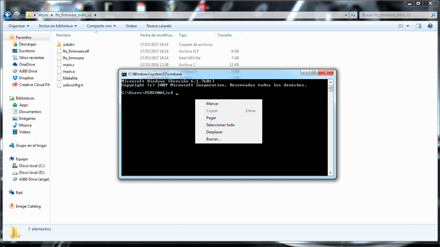Select the fts_firmware HEX file

tap(73, 58)
